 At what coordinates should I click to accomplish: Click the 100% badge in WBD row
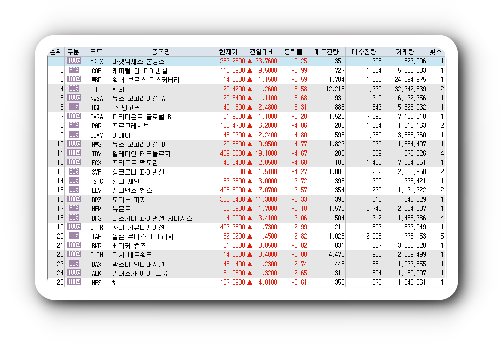pos(74,79)
